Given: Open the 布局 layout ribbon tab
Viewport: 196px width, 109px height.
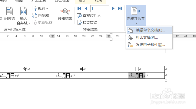Looking at the screenshot, I should (98, 1).
